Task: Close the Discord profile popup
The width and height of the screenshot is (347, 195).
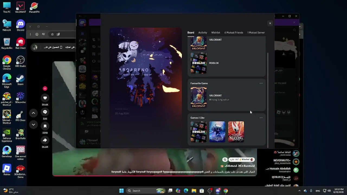Action: coord(270,23)
